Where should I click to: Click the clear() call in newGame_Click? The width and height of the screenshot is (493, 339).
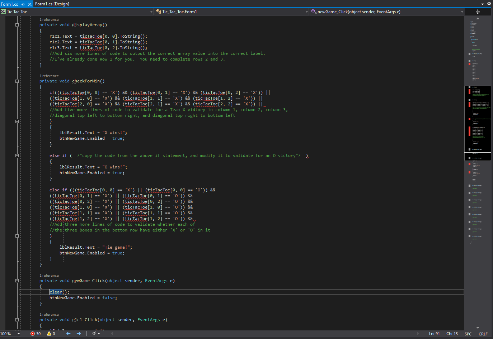coord(59,292)
